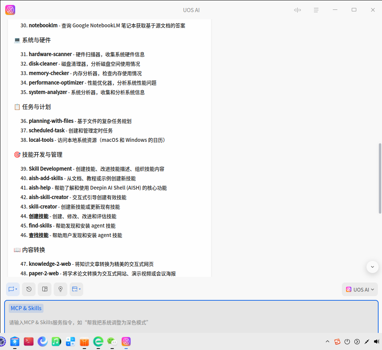Click the knowledge base book icon
The height and width of the screenshot is (350, 382).
pyautogui.click(x=45, y=289)
